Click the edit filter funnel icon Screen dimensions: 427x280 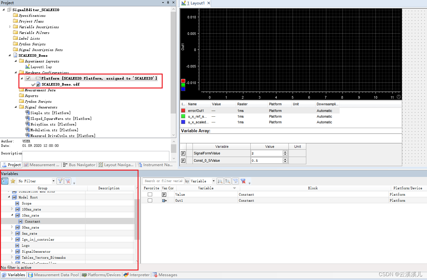tap(60, 181)
